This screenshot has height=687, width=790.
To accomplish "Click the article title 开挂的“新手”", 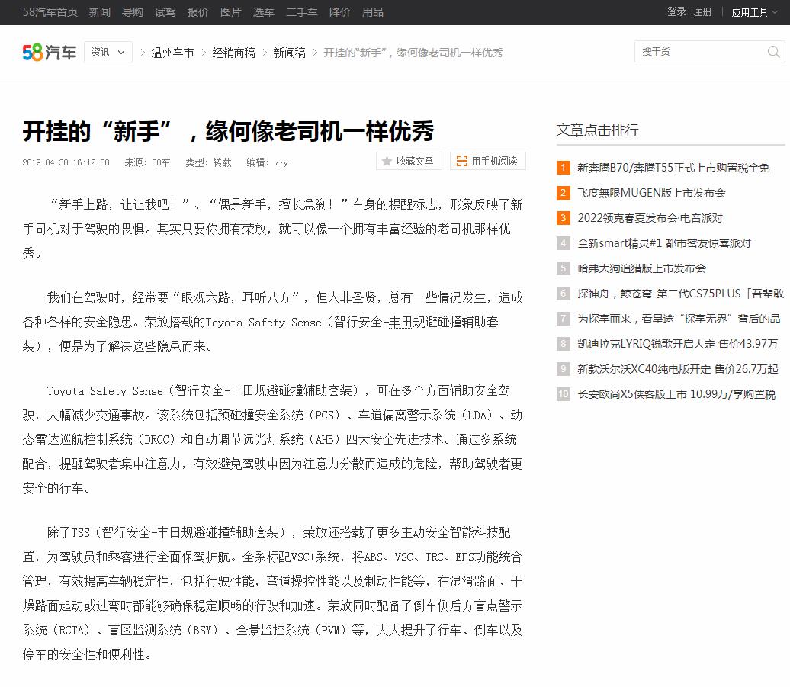I will 228,132.
